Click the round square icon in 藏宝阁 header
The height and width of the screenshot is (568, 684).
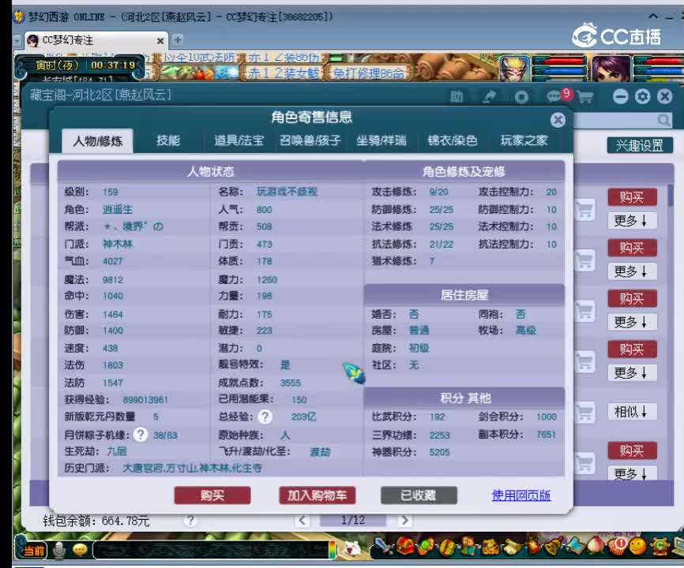point(521,97)
